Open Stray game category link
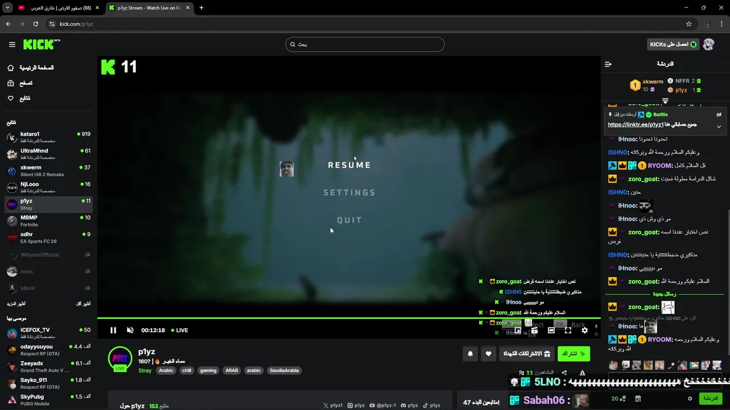730x410 pixels. (145, 371)
